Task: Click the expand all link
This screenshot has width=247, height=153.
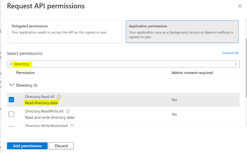Action: coord(230,53)
